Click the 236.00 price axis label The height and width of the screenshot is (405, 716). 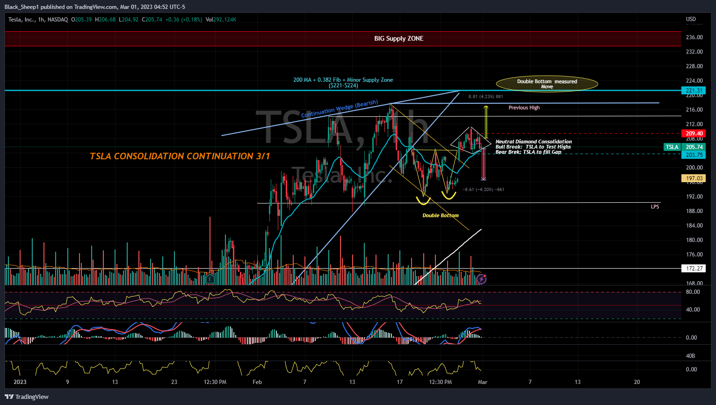(694, 37)
